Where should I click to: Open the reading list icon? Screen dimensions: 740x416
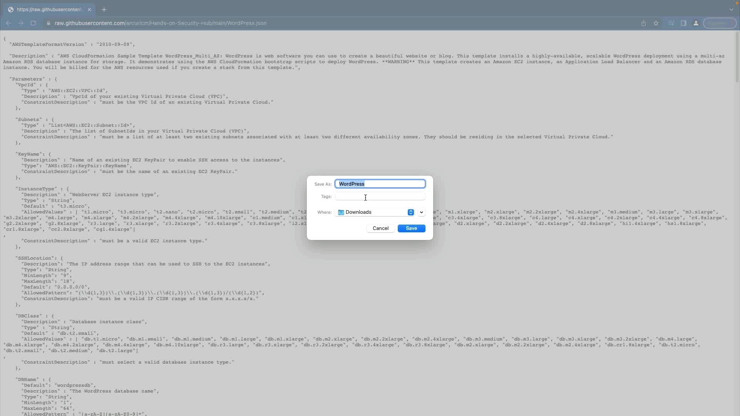(x=671, y=23)
